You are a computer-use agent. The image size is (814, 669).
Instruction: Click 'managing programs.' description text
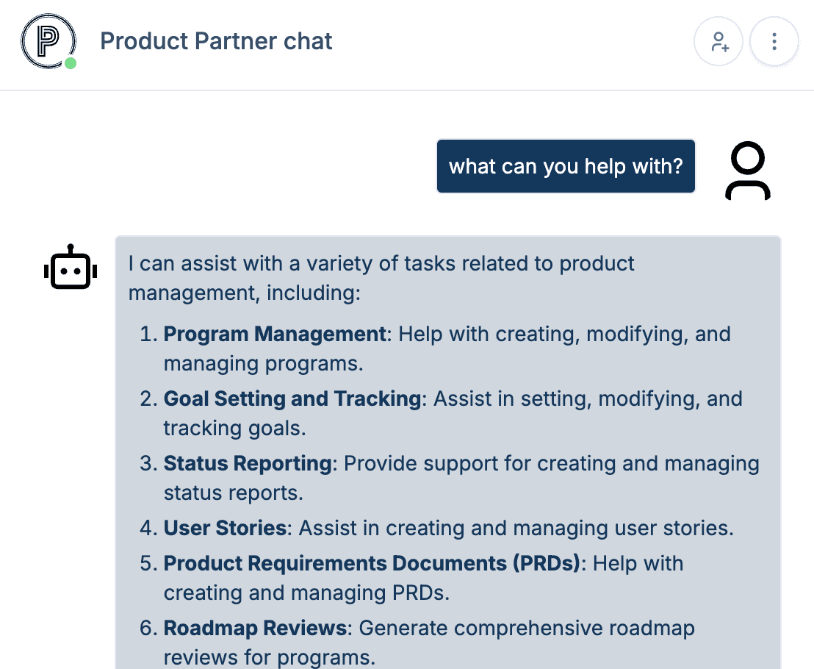point(263,364)
